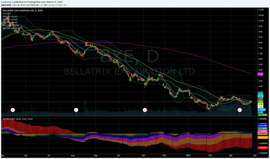The width and height of the screenshot is (270, 159).
Task: Click the teal 2.19 price label
Action: point(260,112)
